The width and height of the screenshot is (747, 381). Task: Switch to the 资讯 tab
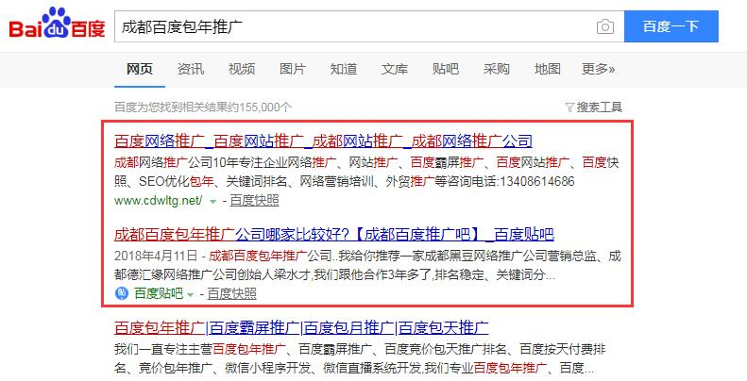pyautogui.click(x=191, y=70)
